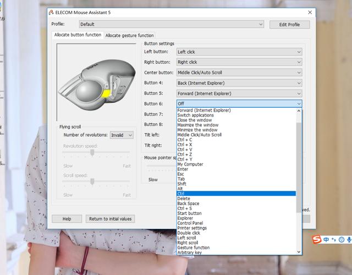
Task: Choose My Computer from the list
Action: pyautogui.click(x=237, y=164)
